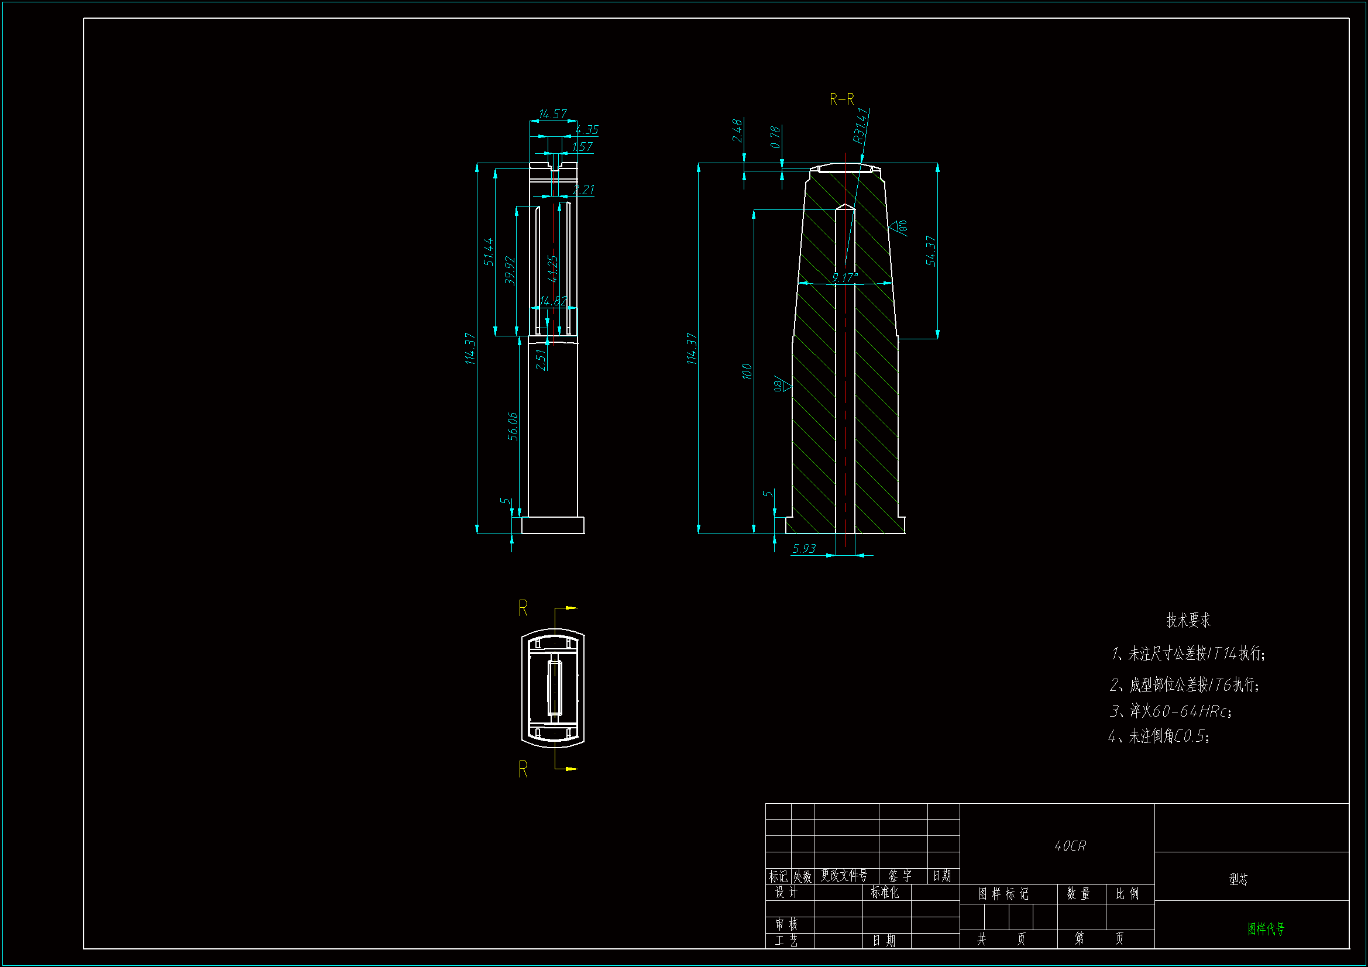Click the yellow R-R section view label
1368x967 pixels.
point(841,99)
